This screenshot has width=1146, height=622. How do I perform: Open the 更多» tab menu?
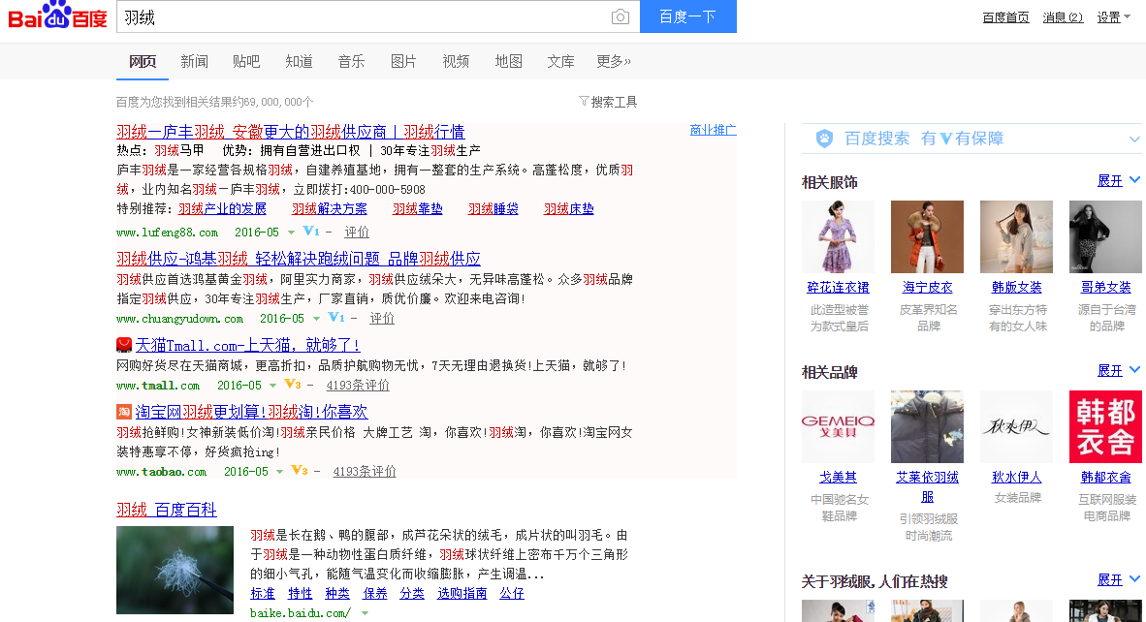613,61
